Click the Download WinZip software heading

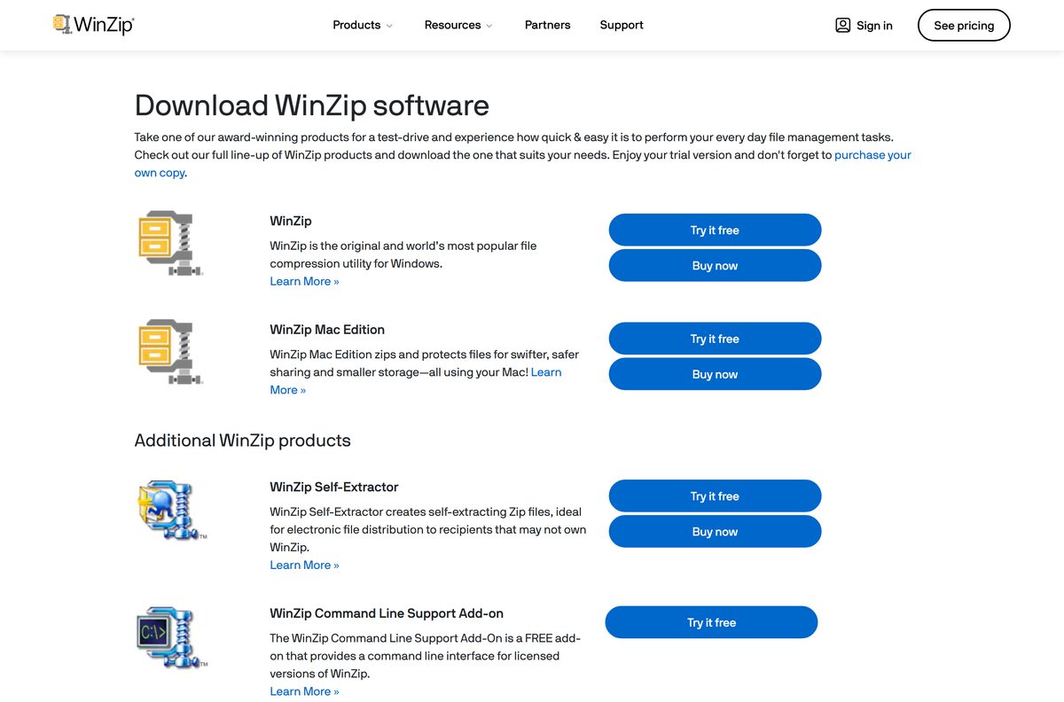point(312,105)
